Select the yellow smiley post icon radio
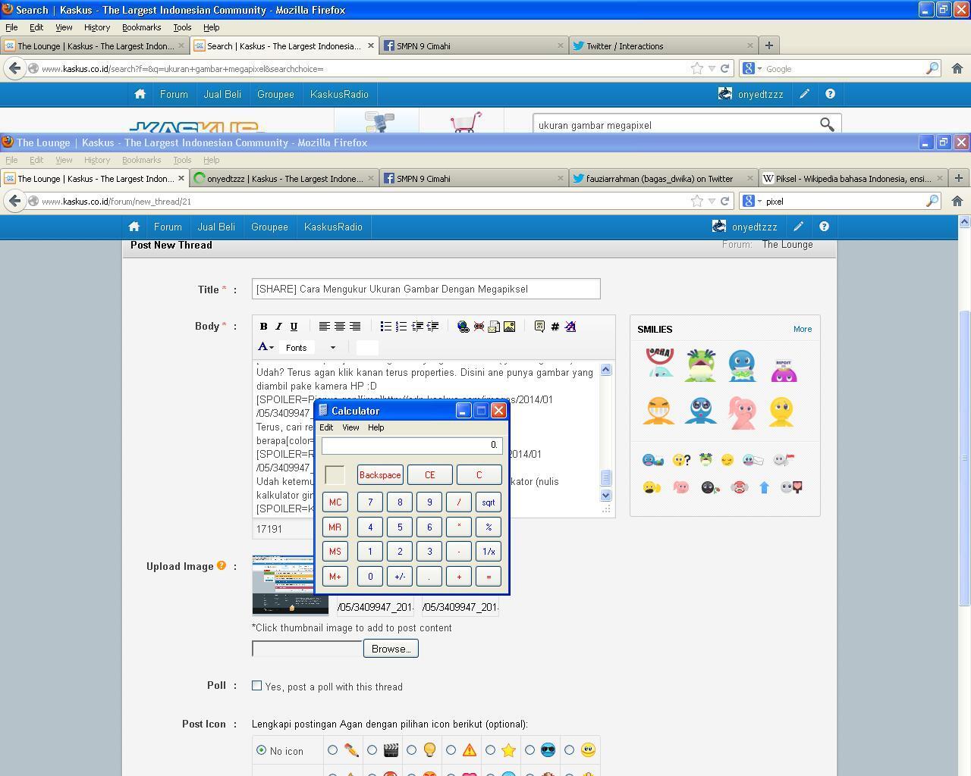Viewport: 971px width, 776px height. [x=569, y=750]
